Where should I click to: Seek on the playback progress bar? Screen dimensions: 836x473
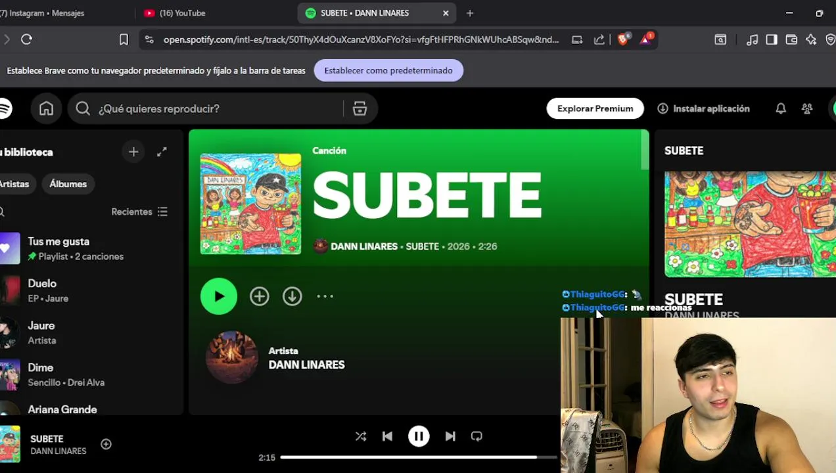pos(419,457)
